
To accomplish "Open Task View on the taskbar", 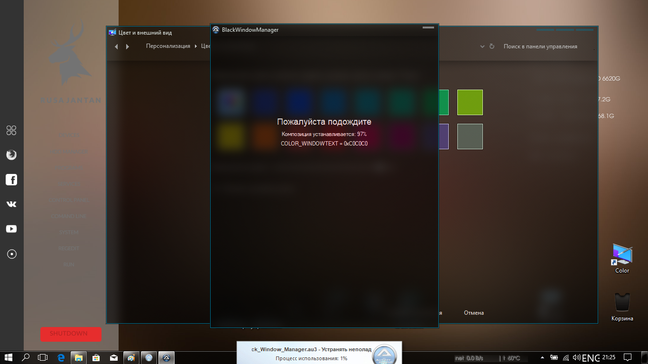I will [x=43, y=357].
